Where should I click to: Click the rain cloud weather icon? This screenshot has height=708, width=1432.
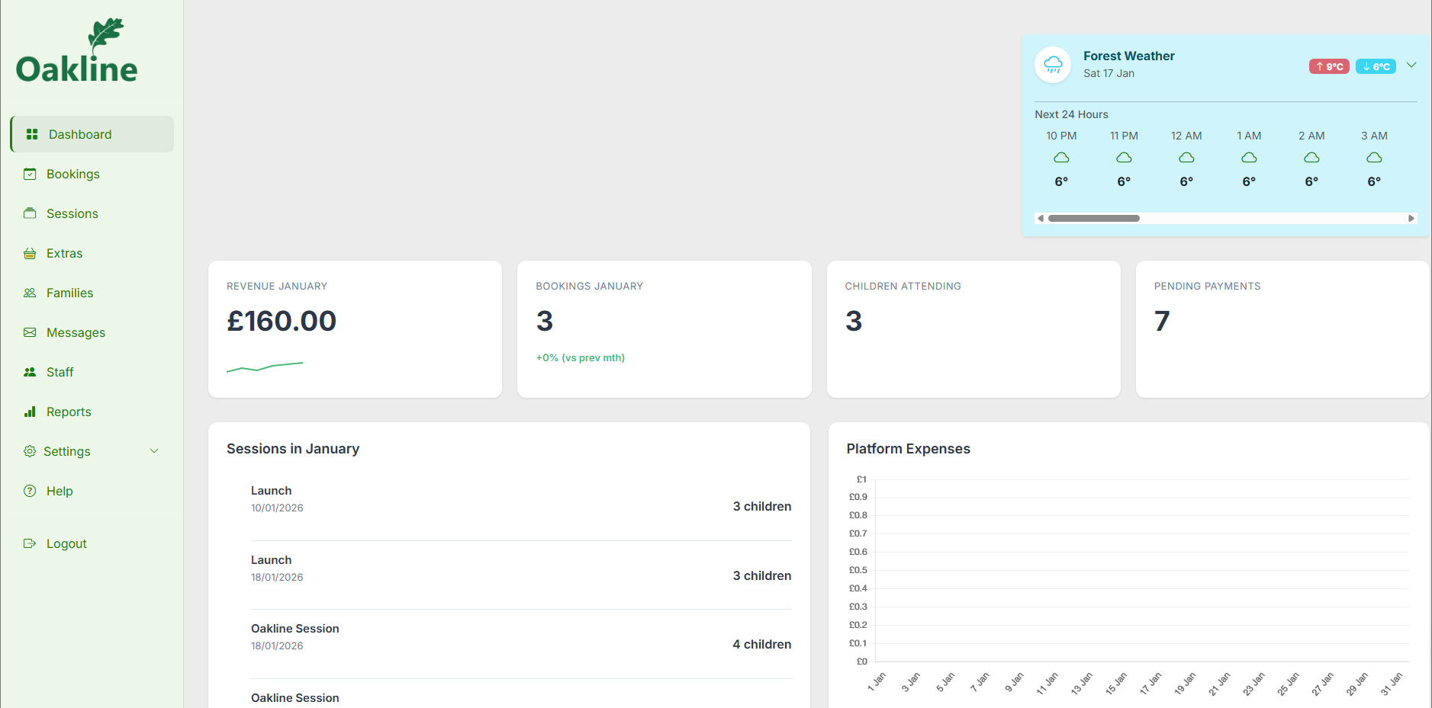1053,65
